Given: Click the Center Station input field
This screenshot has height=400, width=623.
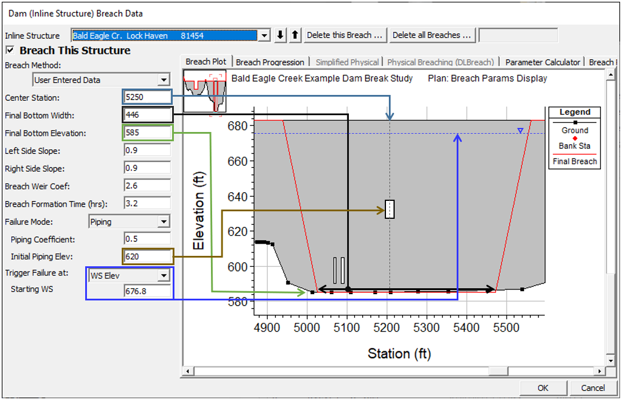Looking at the screenshot, I should [148, 97].
